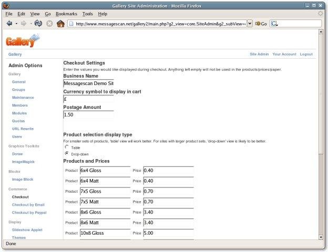Click the Logout link
The image size is (328, 252).
(x=306, y=54)
